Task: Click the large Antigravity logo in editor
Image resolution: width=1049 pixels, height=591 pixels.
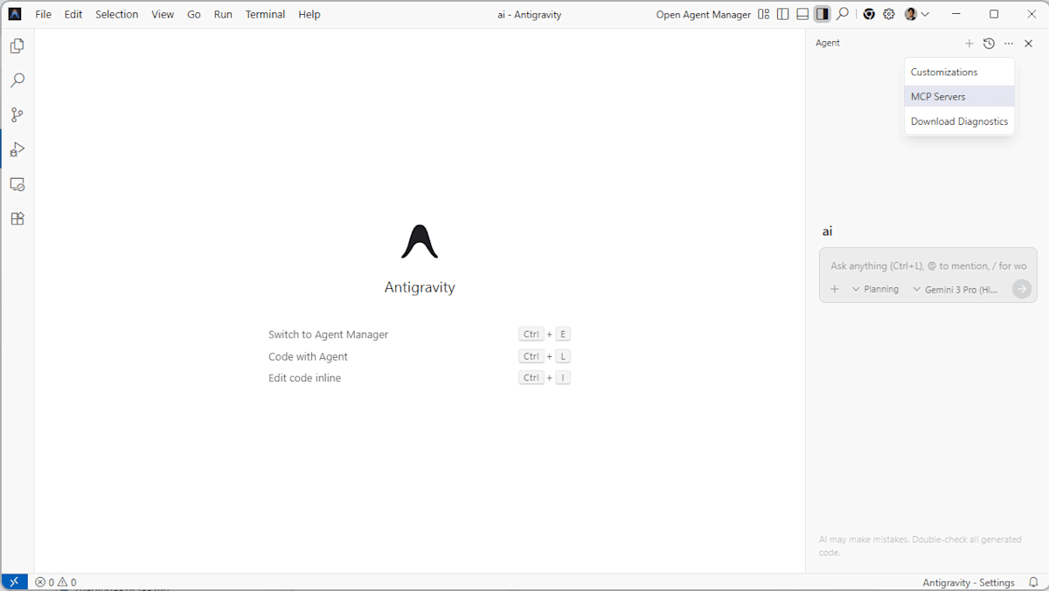Action: [x=420, y=241]
